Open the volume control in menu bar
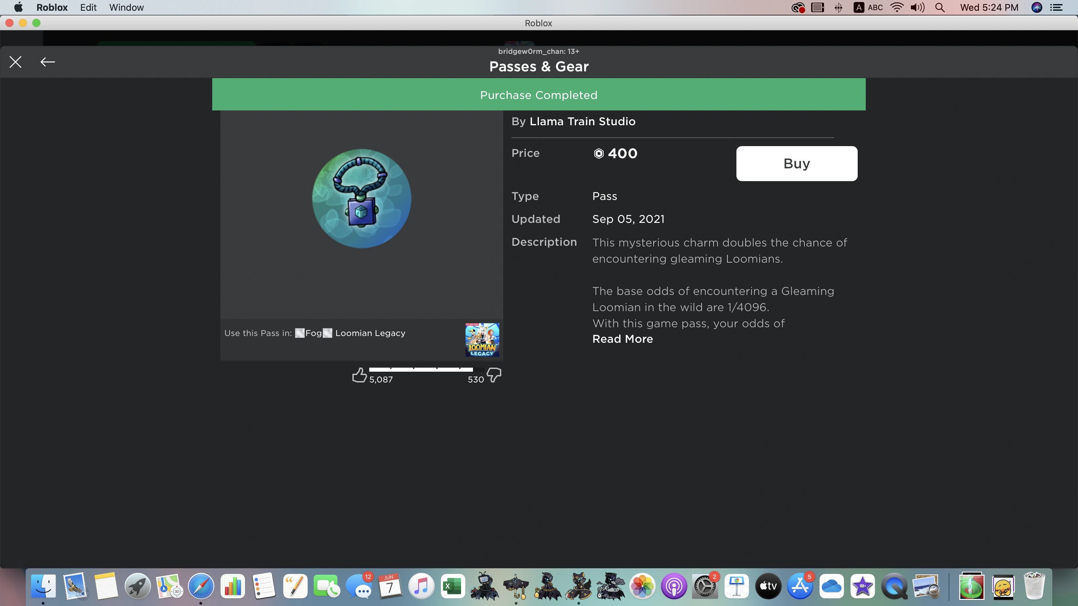Image resolution: width=1078 pixels, height=606 pixels. click(x=917, y=7)
